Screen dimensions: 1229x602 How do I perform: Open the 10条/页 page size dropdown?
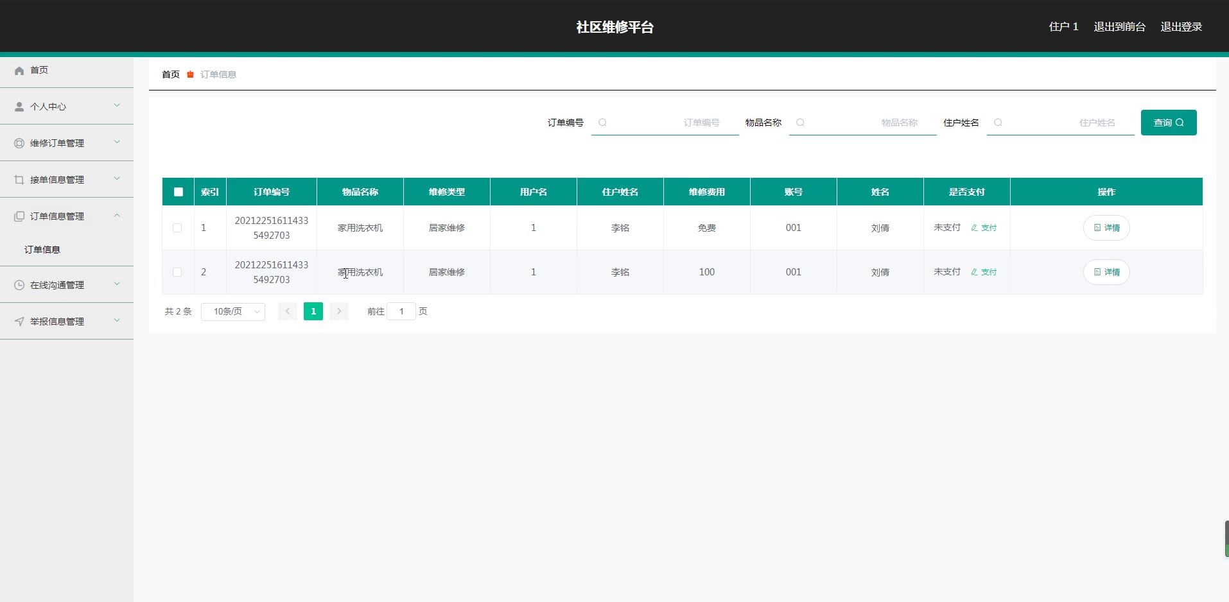(233, 312)
